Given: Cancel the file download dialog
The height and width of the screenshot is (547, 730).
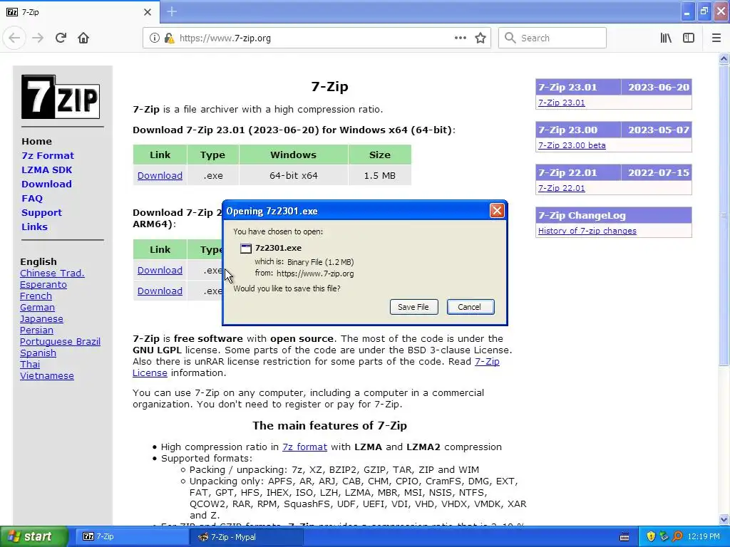Looking at the screenshot, I should [471, 307].
